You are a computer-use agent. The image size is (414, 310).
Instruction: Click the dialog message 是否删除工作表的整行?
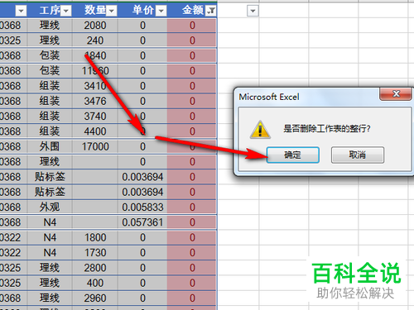coord(327,128)
